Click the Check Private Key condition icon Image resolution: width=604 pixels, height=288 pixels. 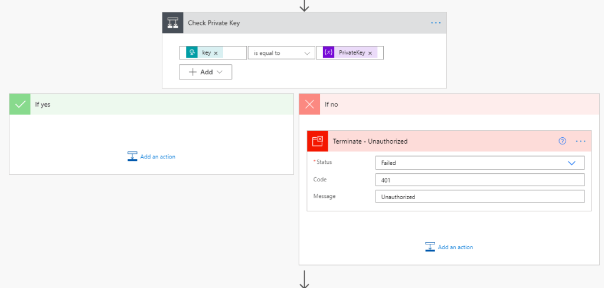173,23
